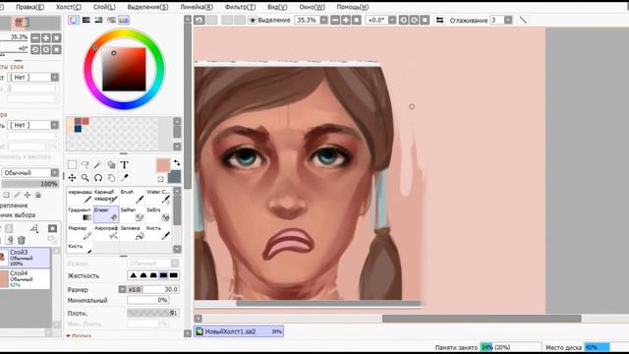Image resolution: width=629 pixels, height=354 pixels.
Task: Select the Слой3 layer
Action: pyautogui.click(x=26, y=258)
